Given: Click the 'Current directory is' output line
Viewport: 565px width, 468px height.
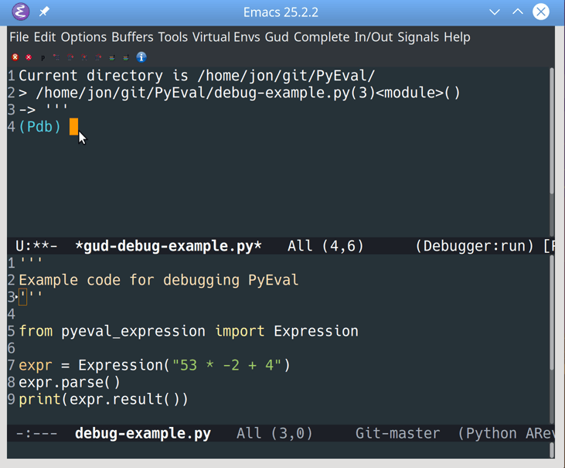Looking at the screenshot, I should pos(197,76).
